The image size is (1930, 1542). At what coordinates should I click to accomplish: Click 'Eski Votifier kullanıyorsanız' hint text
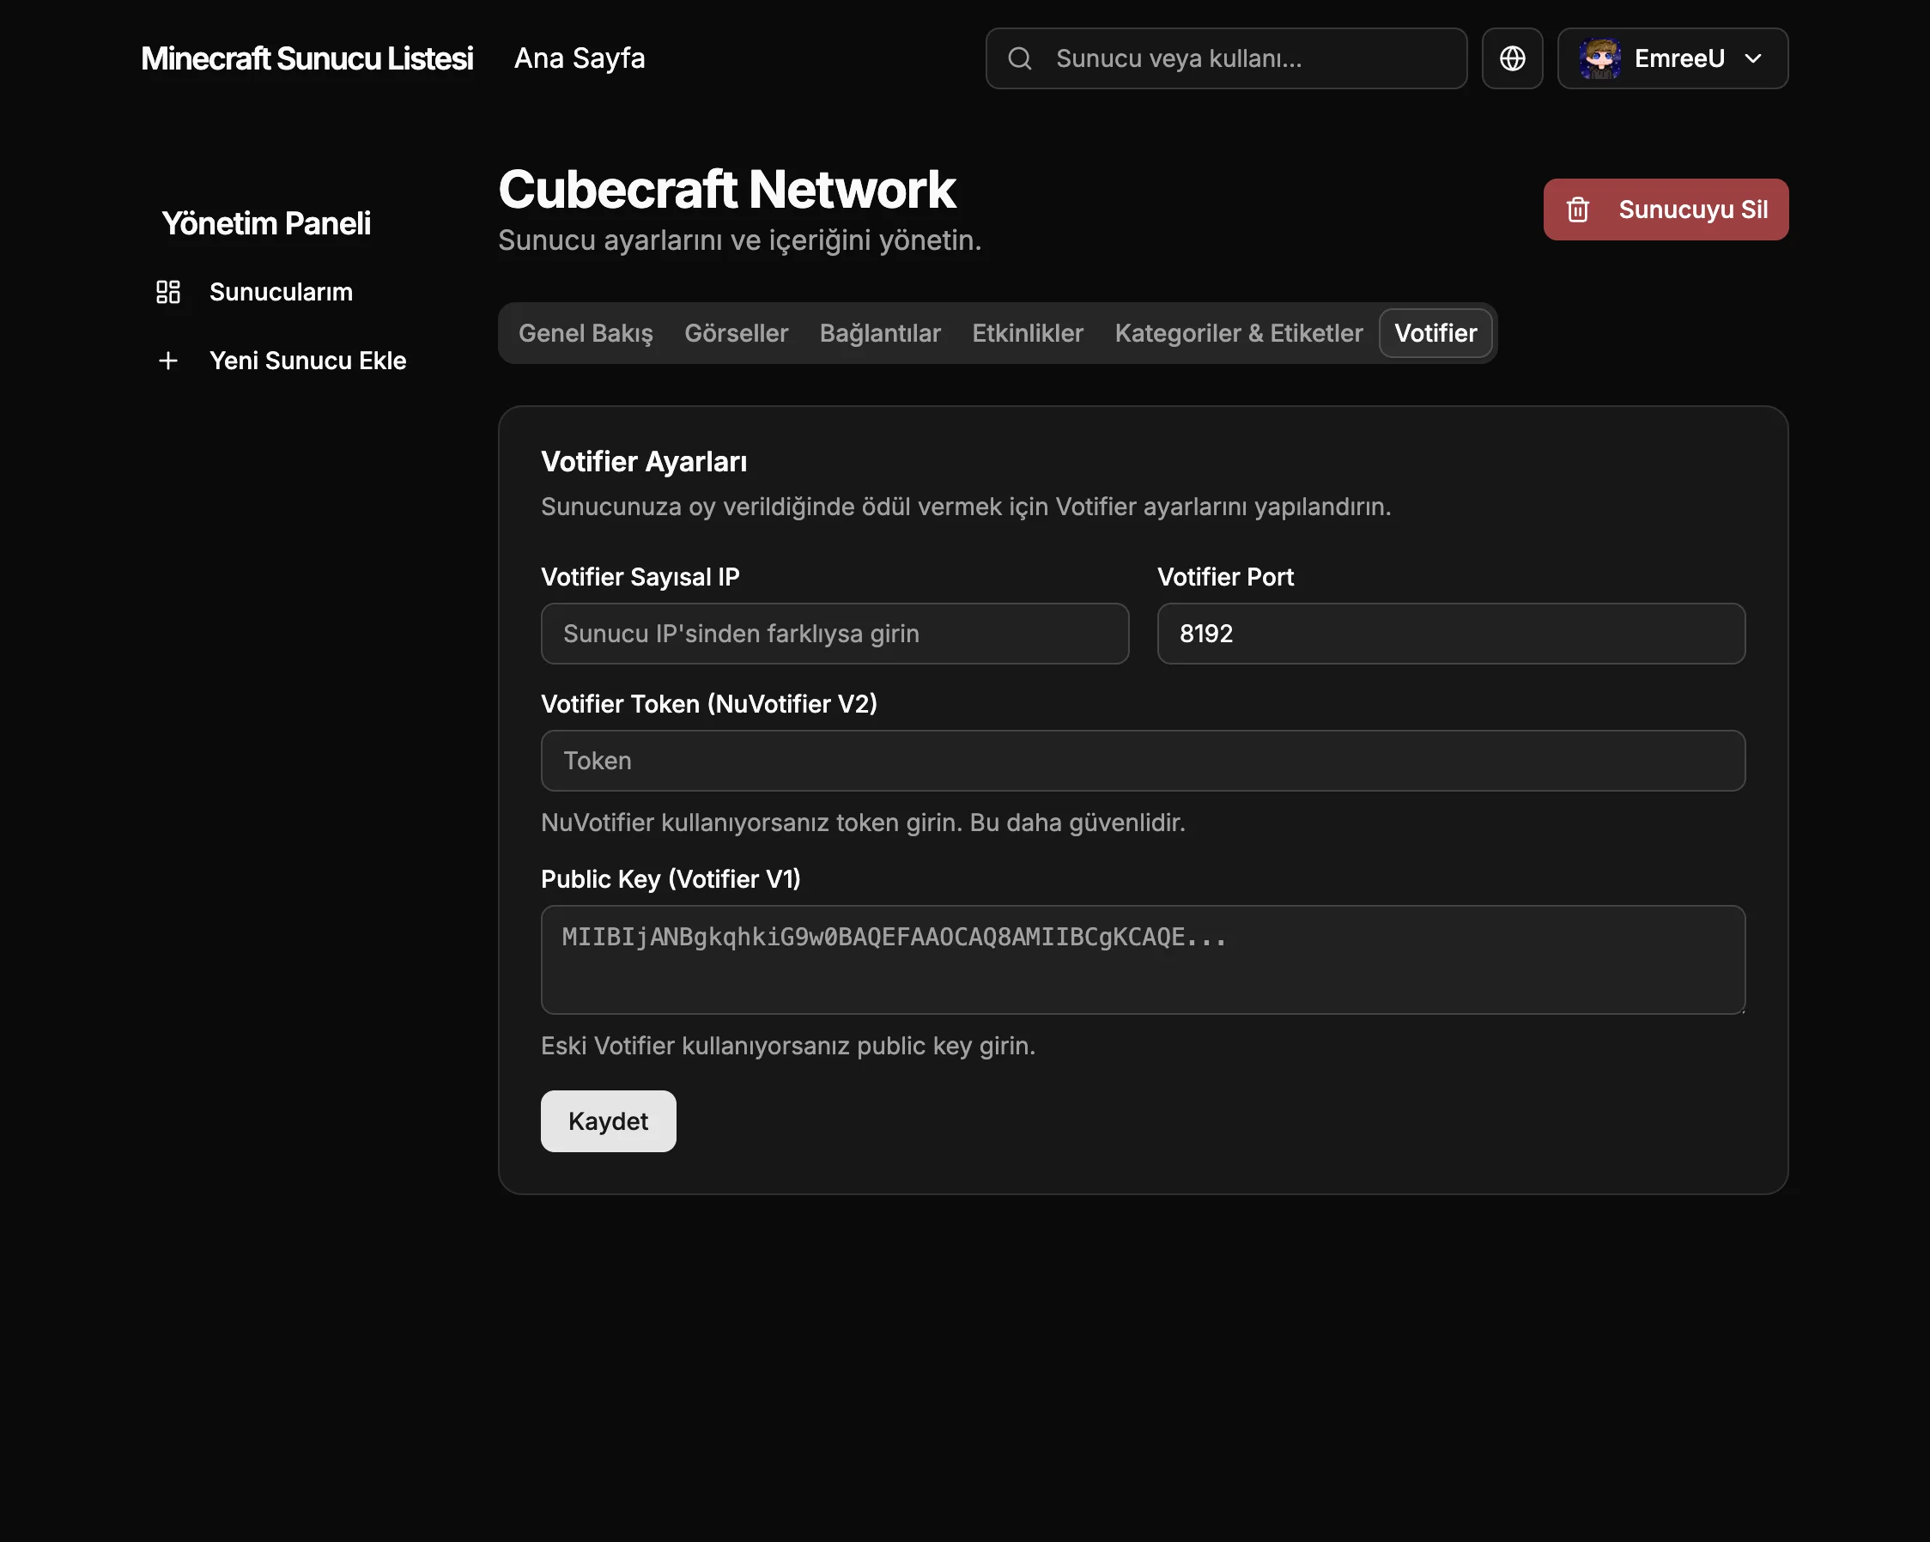[788, 1046]
